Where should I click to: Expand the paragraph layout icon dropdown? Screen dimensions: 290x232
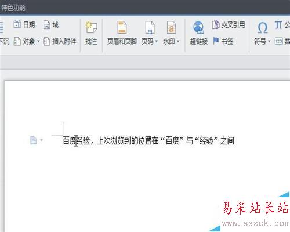[x=41, y=140]
